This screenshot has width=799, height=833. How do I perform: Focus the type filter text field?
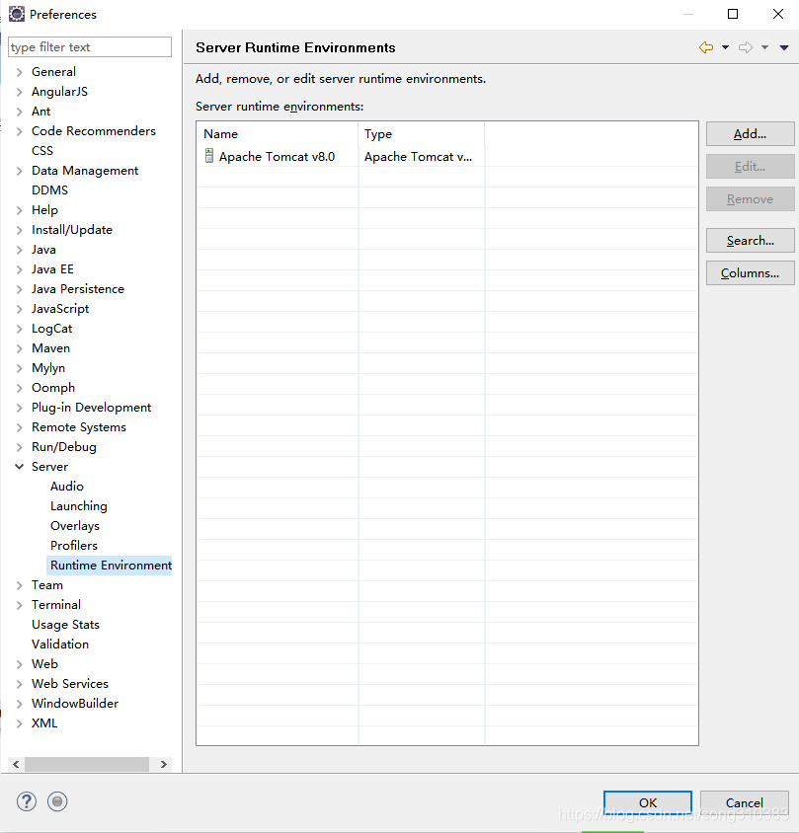[x=90, y=46]
